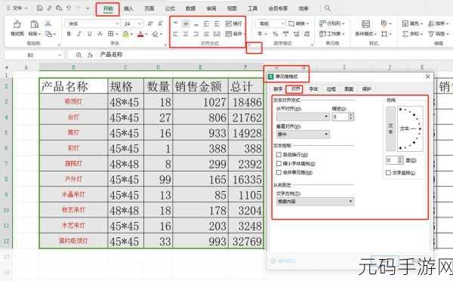This screenshot has height=281, width=453.
Task: Click the fx insert function icon
Action: click(90, 54)
